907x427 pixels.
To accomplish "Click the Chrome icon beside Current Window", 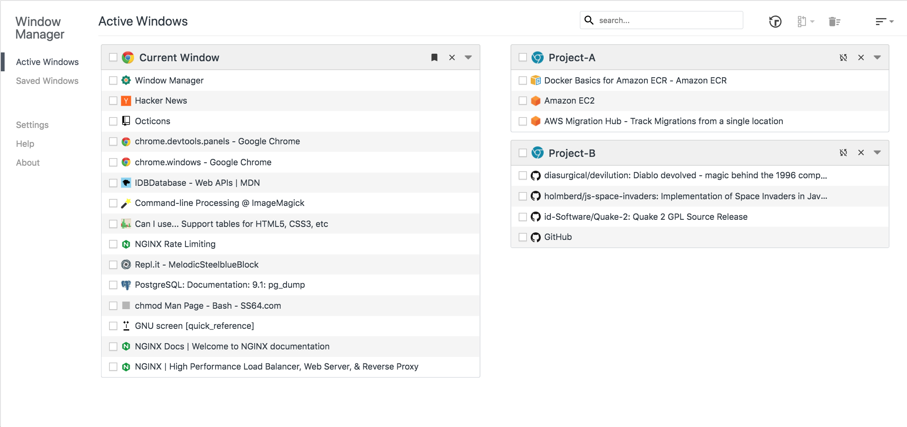I will tap(128, 57).
